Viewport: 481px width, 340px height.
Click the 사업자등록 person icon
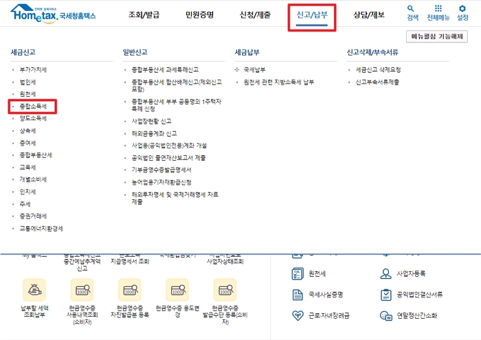(385, 273)
